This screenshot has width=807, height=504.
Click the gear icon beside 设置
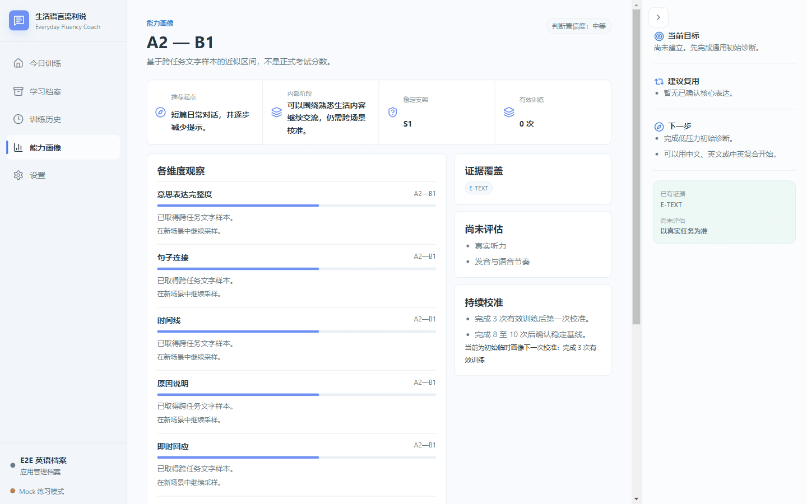[18, 175]
